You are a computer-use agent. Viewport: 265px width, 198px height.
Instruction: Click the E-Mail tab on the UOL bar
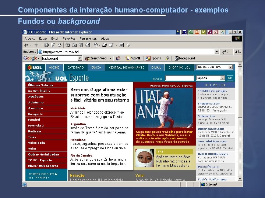(156, 67)
